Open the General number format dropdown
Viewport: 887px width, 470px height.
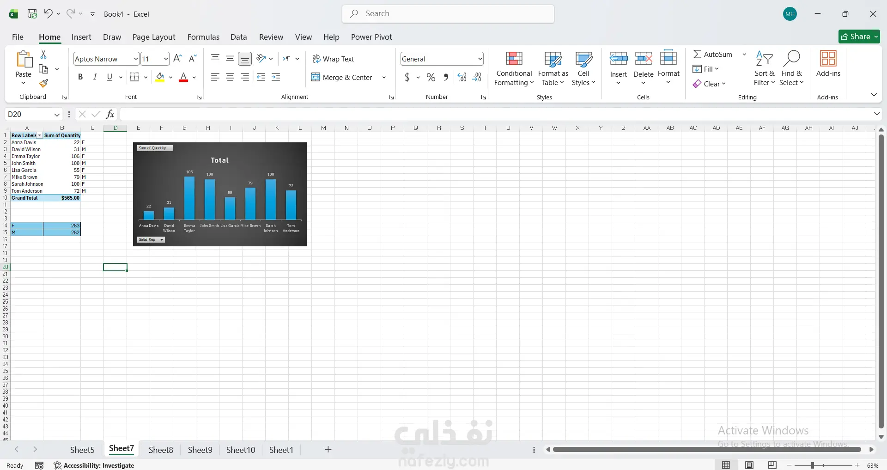point(480,59)
